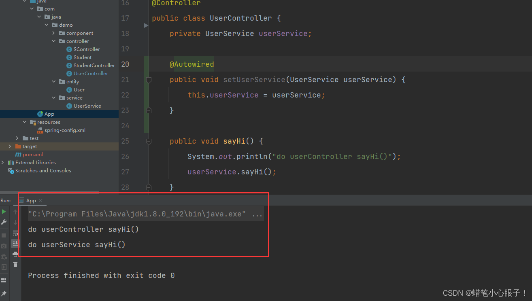The height and width of the screenshot is (301, 532).
Task: Click the pom.xml Maven icon
Action: pyautogui.click(x=18, y=155)
